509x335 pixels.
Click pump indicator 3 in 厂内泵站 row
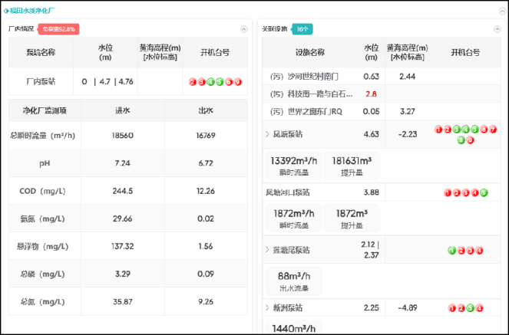[202, 82]
